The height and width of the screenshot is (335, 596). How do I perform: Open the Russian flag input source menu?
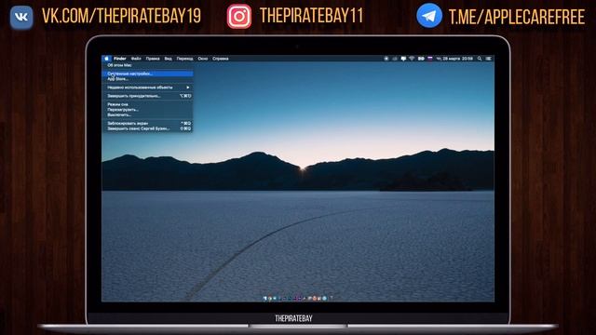[430, 59]
